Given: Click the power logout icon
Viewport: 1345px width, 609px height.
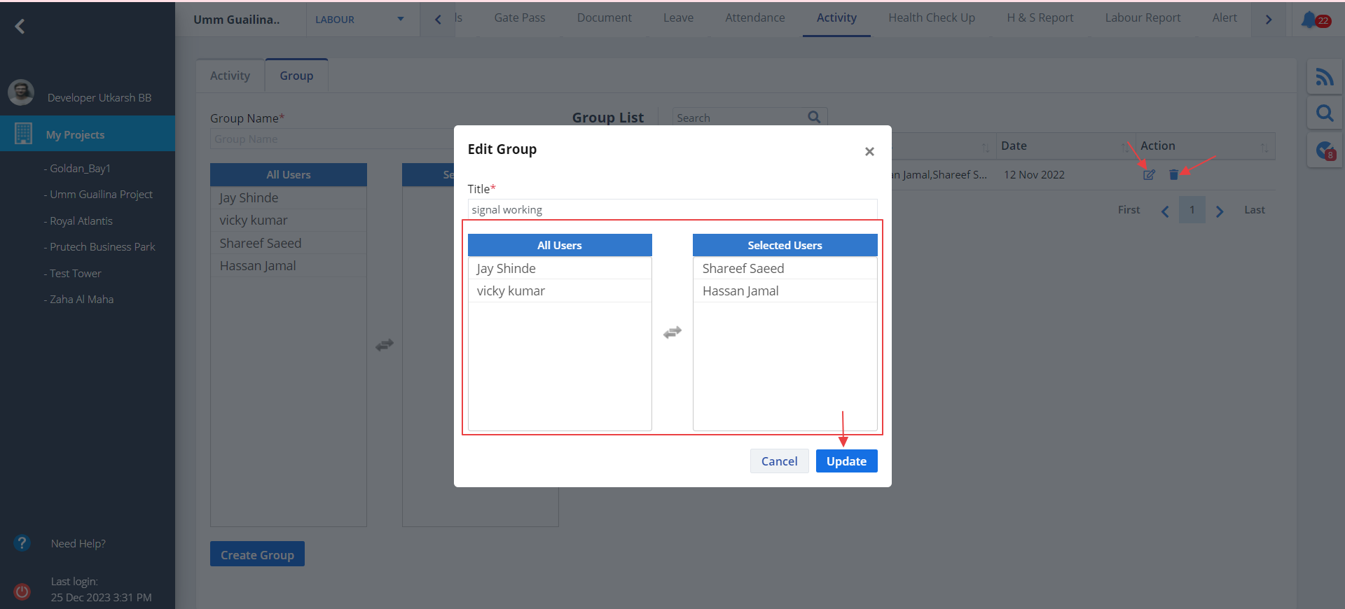Looking at the screenshot, I should 22,591.
